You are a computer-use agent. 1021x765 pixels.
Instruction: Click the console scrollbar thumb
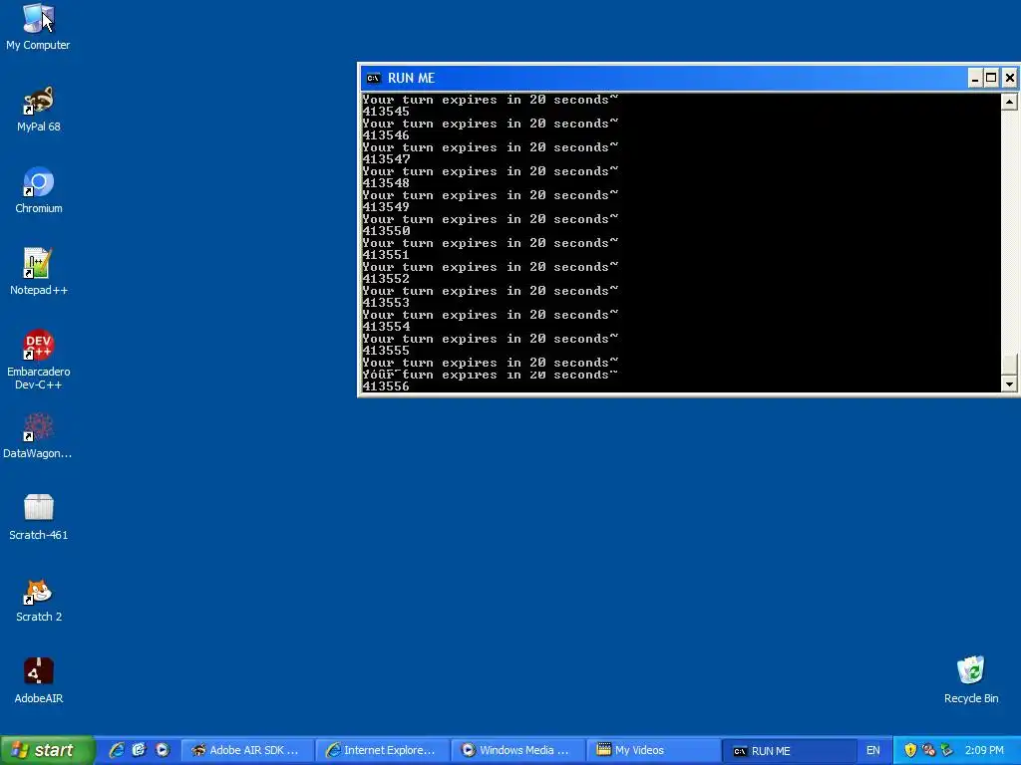tap(1009, 365)
